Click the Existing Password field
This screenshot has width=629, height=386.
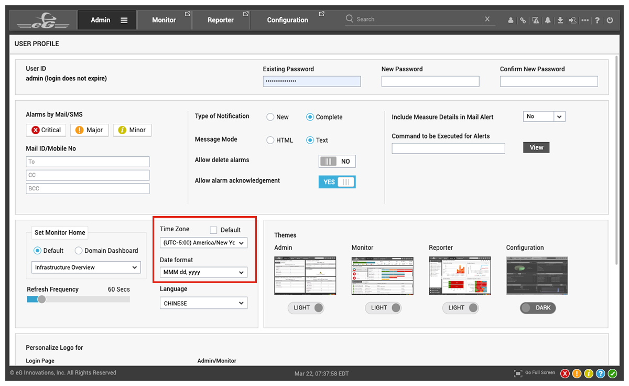coord(312,81)
